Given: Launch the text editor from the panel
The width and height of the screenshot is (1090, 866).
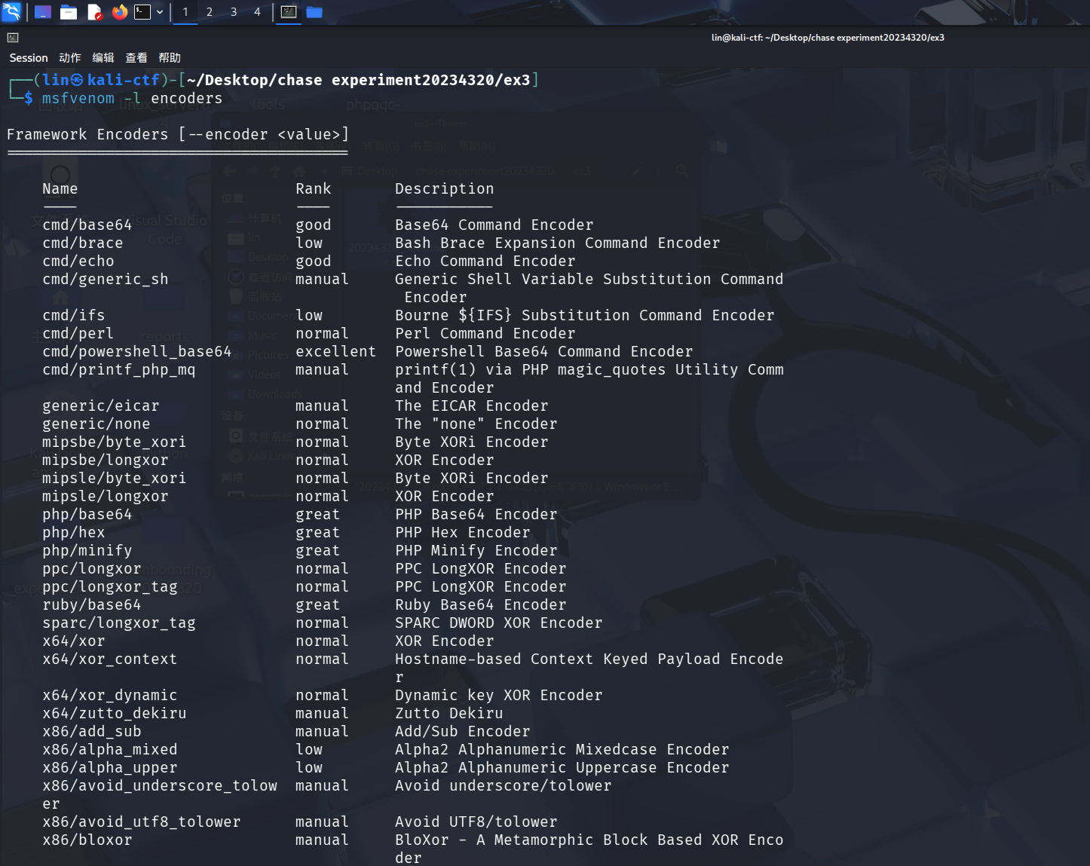Looking at the screenshot, I should tap(94, 12).
